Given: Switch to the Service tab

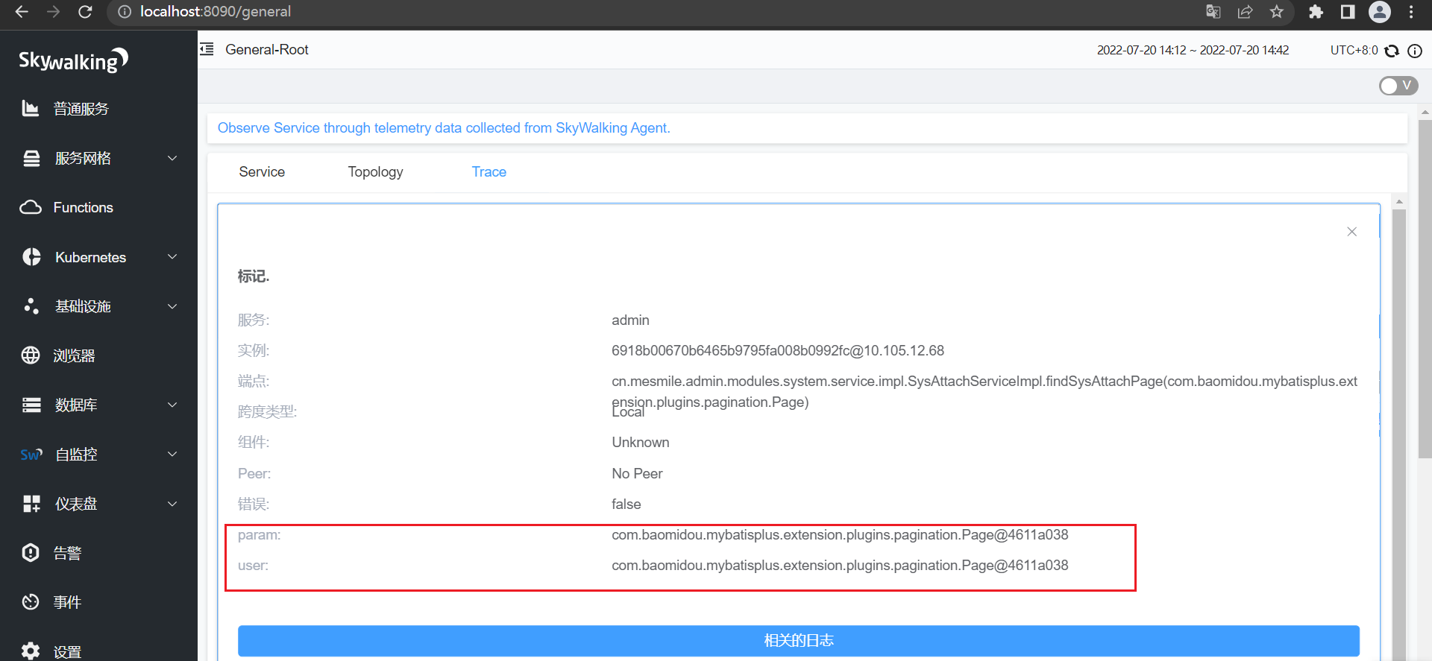Looking at the screenshot, I should pos(262,172).
